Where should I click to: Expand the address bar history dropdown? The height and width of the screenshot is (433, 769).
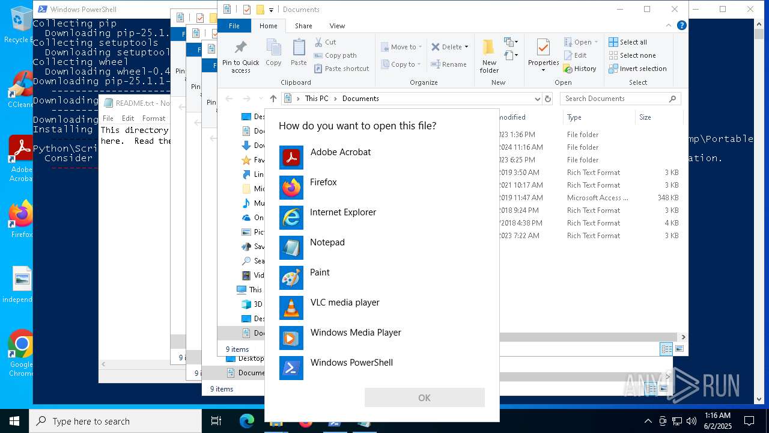[537, 99]
